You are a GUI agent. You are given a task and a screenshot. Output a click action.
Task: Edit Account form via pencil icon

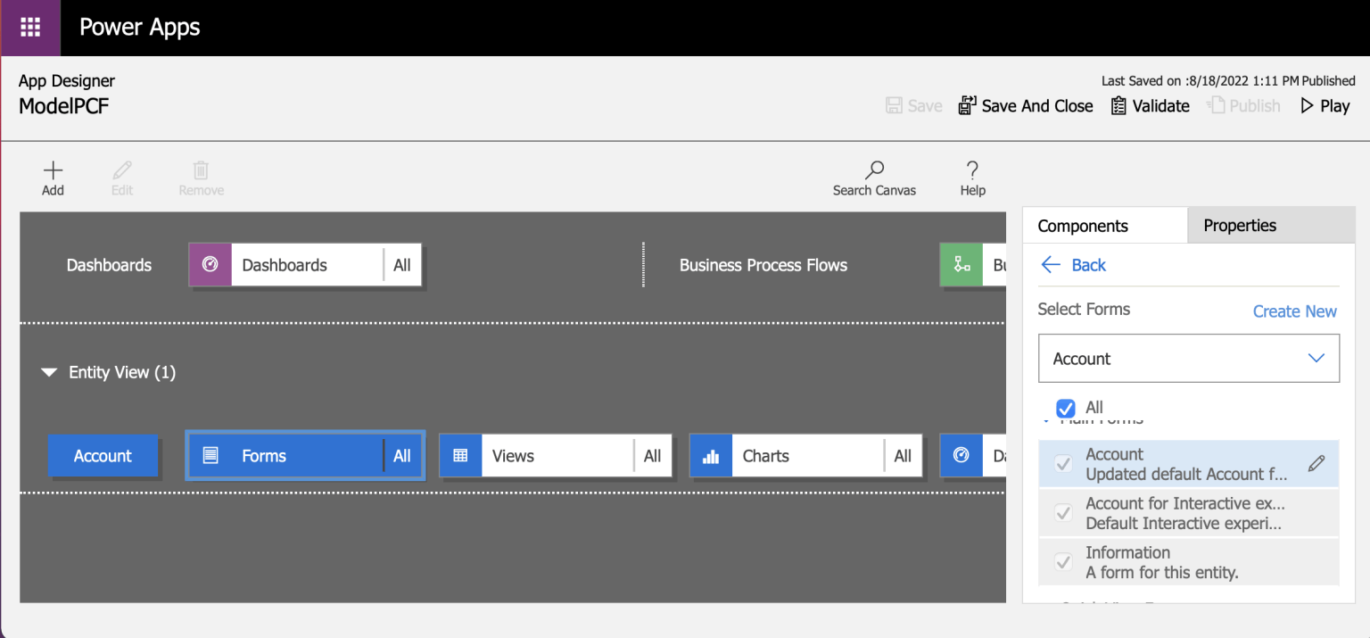1316,463
